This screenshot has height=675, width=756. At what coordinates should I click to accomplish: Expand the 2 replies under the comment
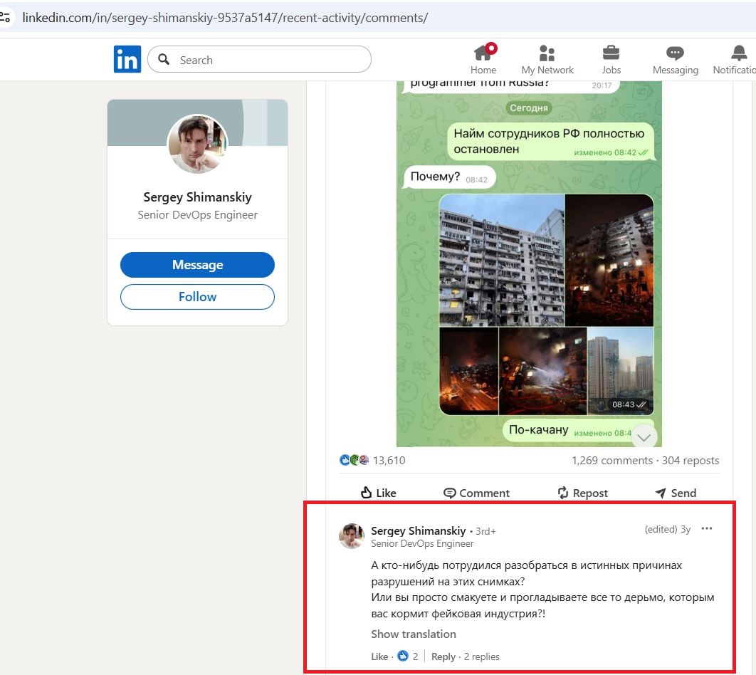pos(481,656)
